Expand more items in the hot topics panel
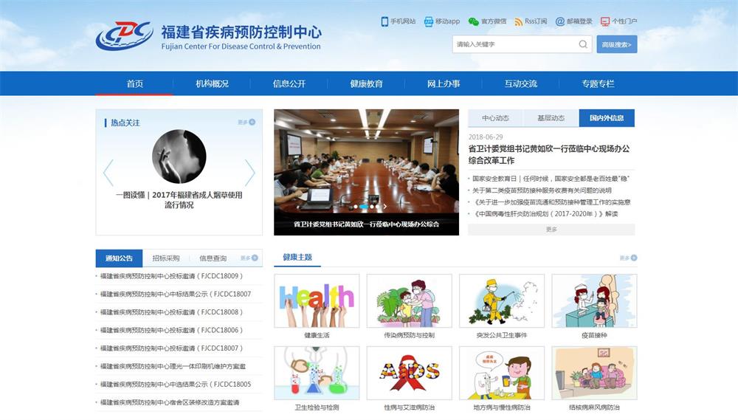The image size is (738, 420). click(246, 123)
